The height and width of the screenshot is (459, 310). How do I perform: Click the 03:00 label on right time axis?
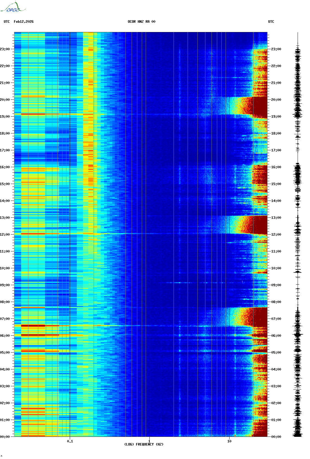coord(276,386)
